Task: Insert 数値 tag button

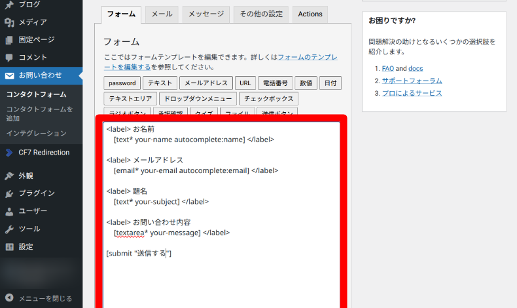Action: click(306, 83)
